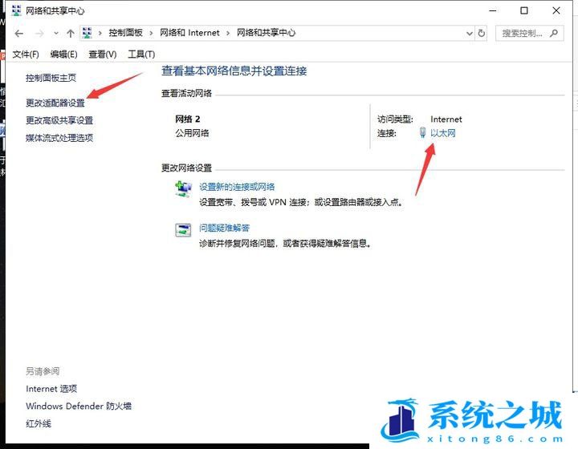Open 设置新的连接或网络 link

click(237, 187)
